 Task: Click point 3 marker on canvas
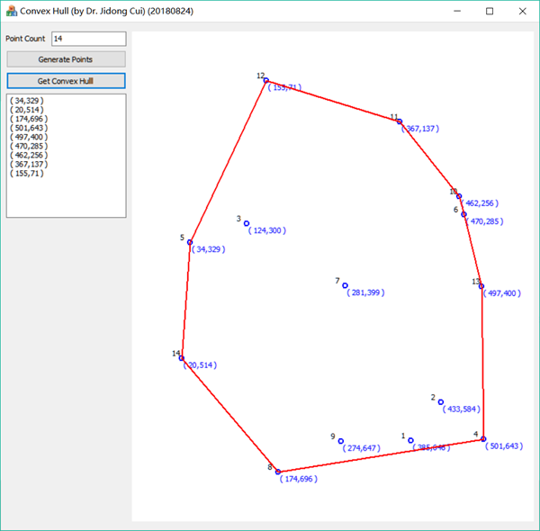coord(247,223)
